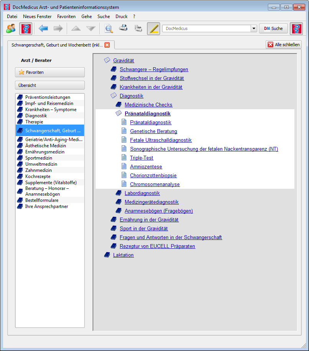Viewport: 309px width, 351px height.
Task: Close the Schwangerschaft tab with red X
Action: click(107, 45)
